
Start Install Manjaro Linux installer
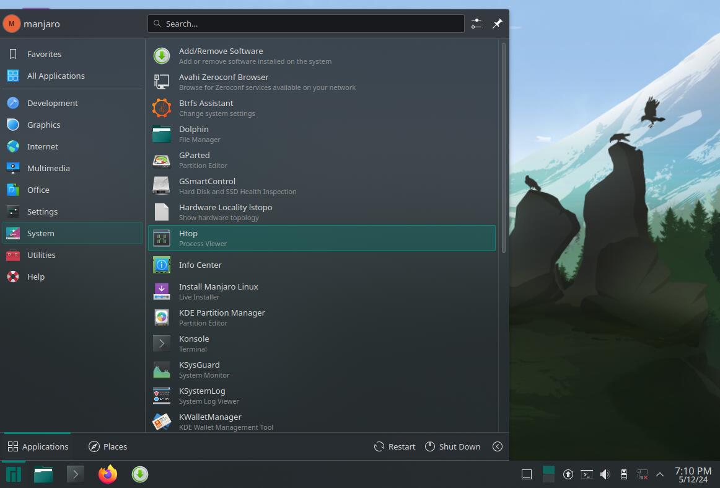[x=322, y=291]
